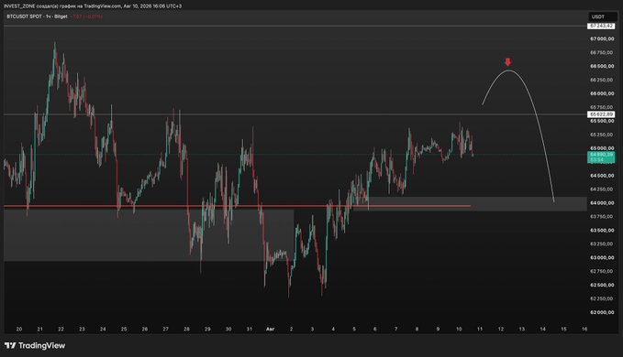The image size is (623, 357).
Task: Click the 64 000,00 price axis label
Action: (x=602, y=203)
